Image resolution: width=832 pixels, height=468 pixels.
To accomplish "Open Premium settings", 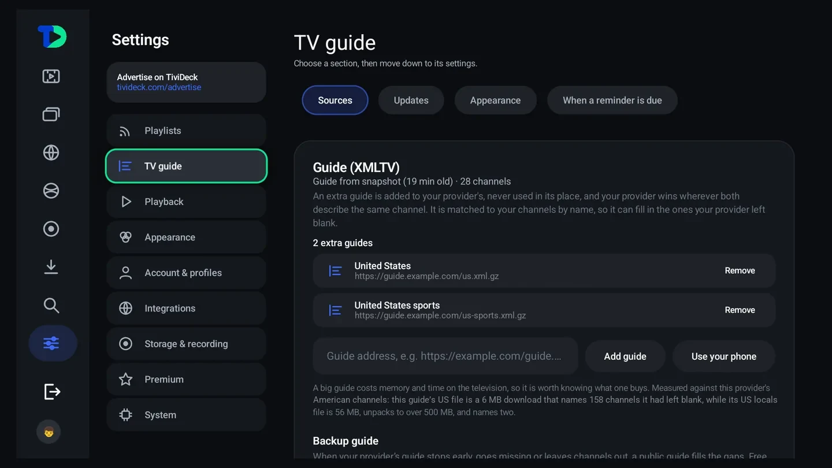I will [186, 380].
